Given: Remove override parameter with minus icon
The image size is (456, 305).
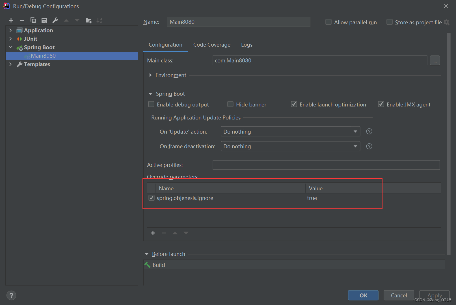Looking at the screenshot, I should [x=164, y=233].
